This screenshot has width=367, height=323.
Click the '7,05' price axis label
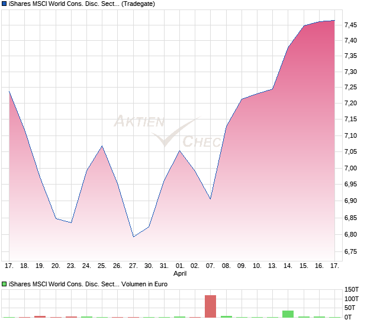[350, 151]
